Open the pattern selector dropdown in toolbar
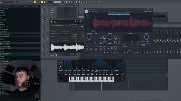Image resolution: width=181 pixels, height=101 pixels. [x=58, y=2]
